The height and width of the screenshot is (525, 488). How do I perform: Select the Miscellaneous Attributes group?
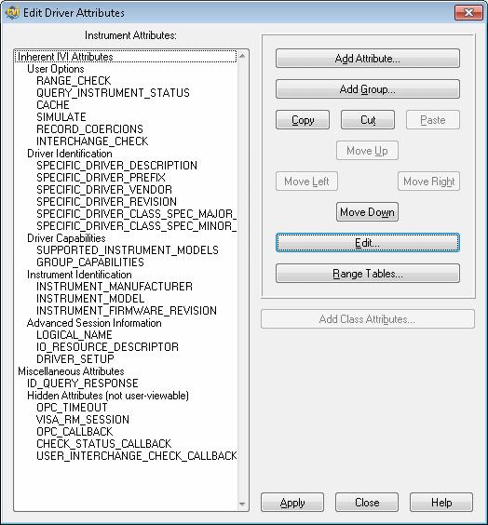click(x=71, y=371)
